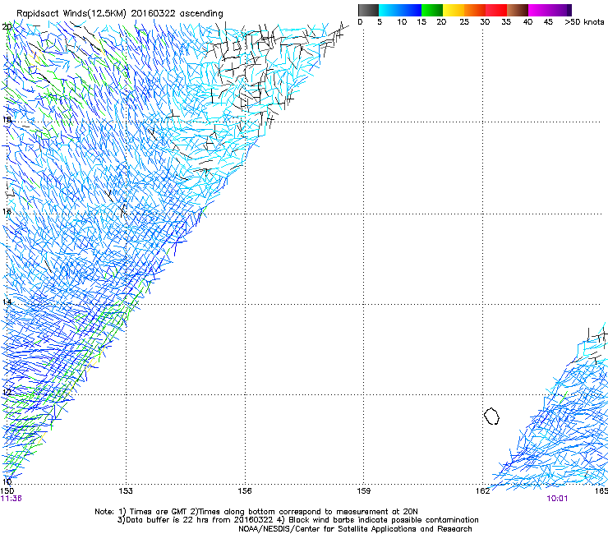Screen dimensions: 608x534
Task: Click the latitude label '18'
Action: (7, 120)
